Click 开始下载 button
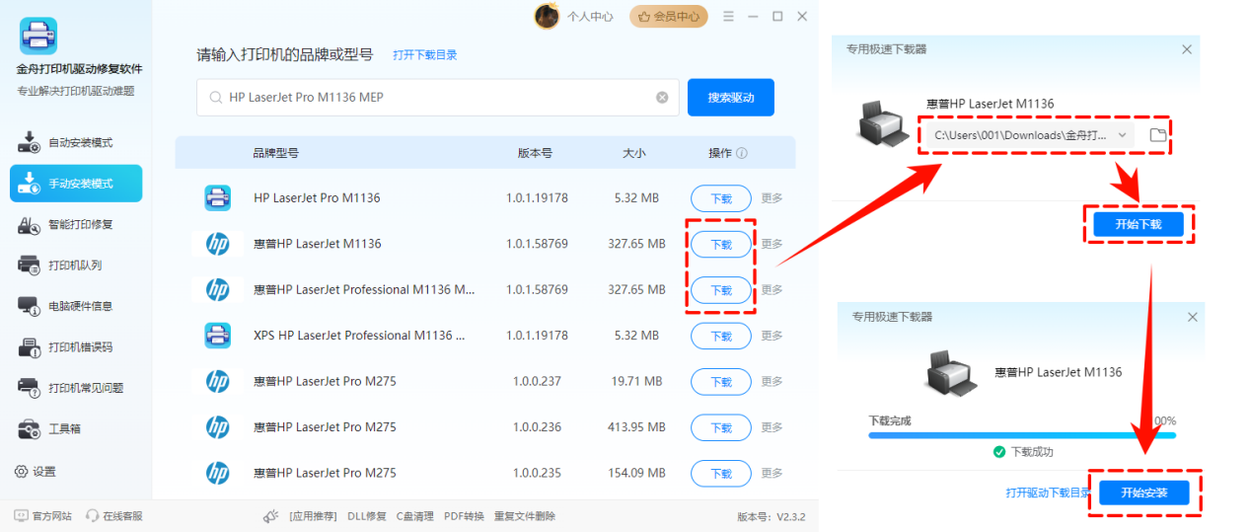Screen dimensions: 1250x532 click(x=1139, y=224)
